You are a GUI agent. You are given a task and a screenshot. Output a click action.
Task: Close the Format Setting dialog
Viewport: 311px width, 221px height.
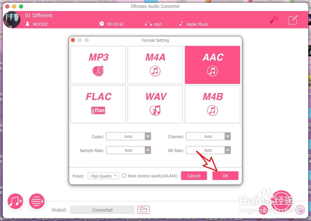point(73,40)
